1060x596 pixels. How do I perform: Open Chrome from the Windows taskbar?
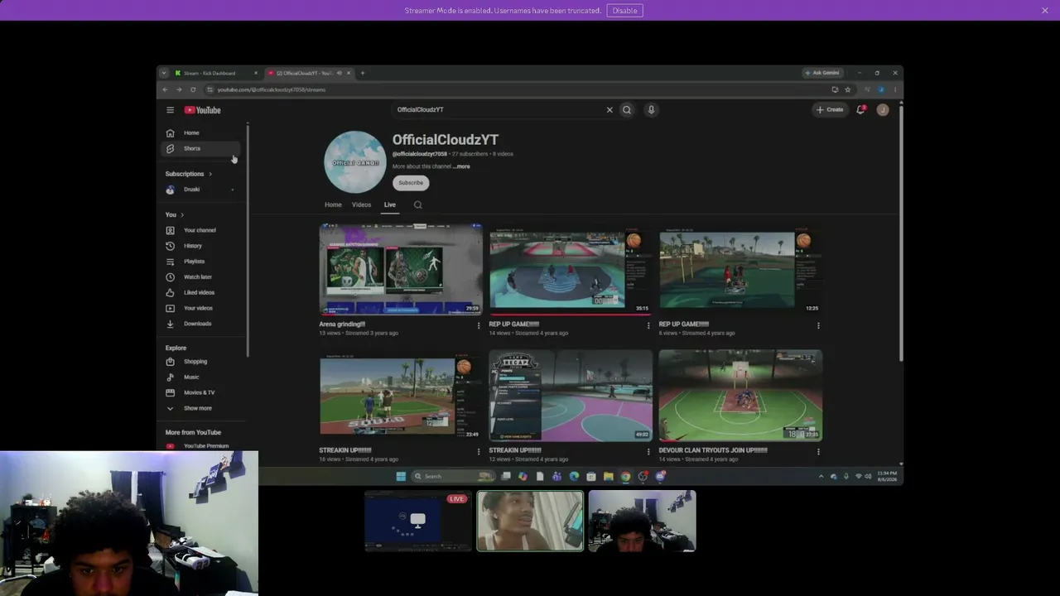625,476
